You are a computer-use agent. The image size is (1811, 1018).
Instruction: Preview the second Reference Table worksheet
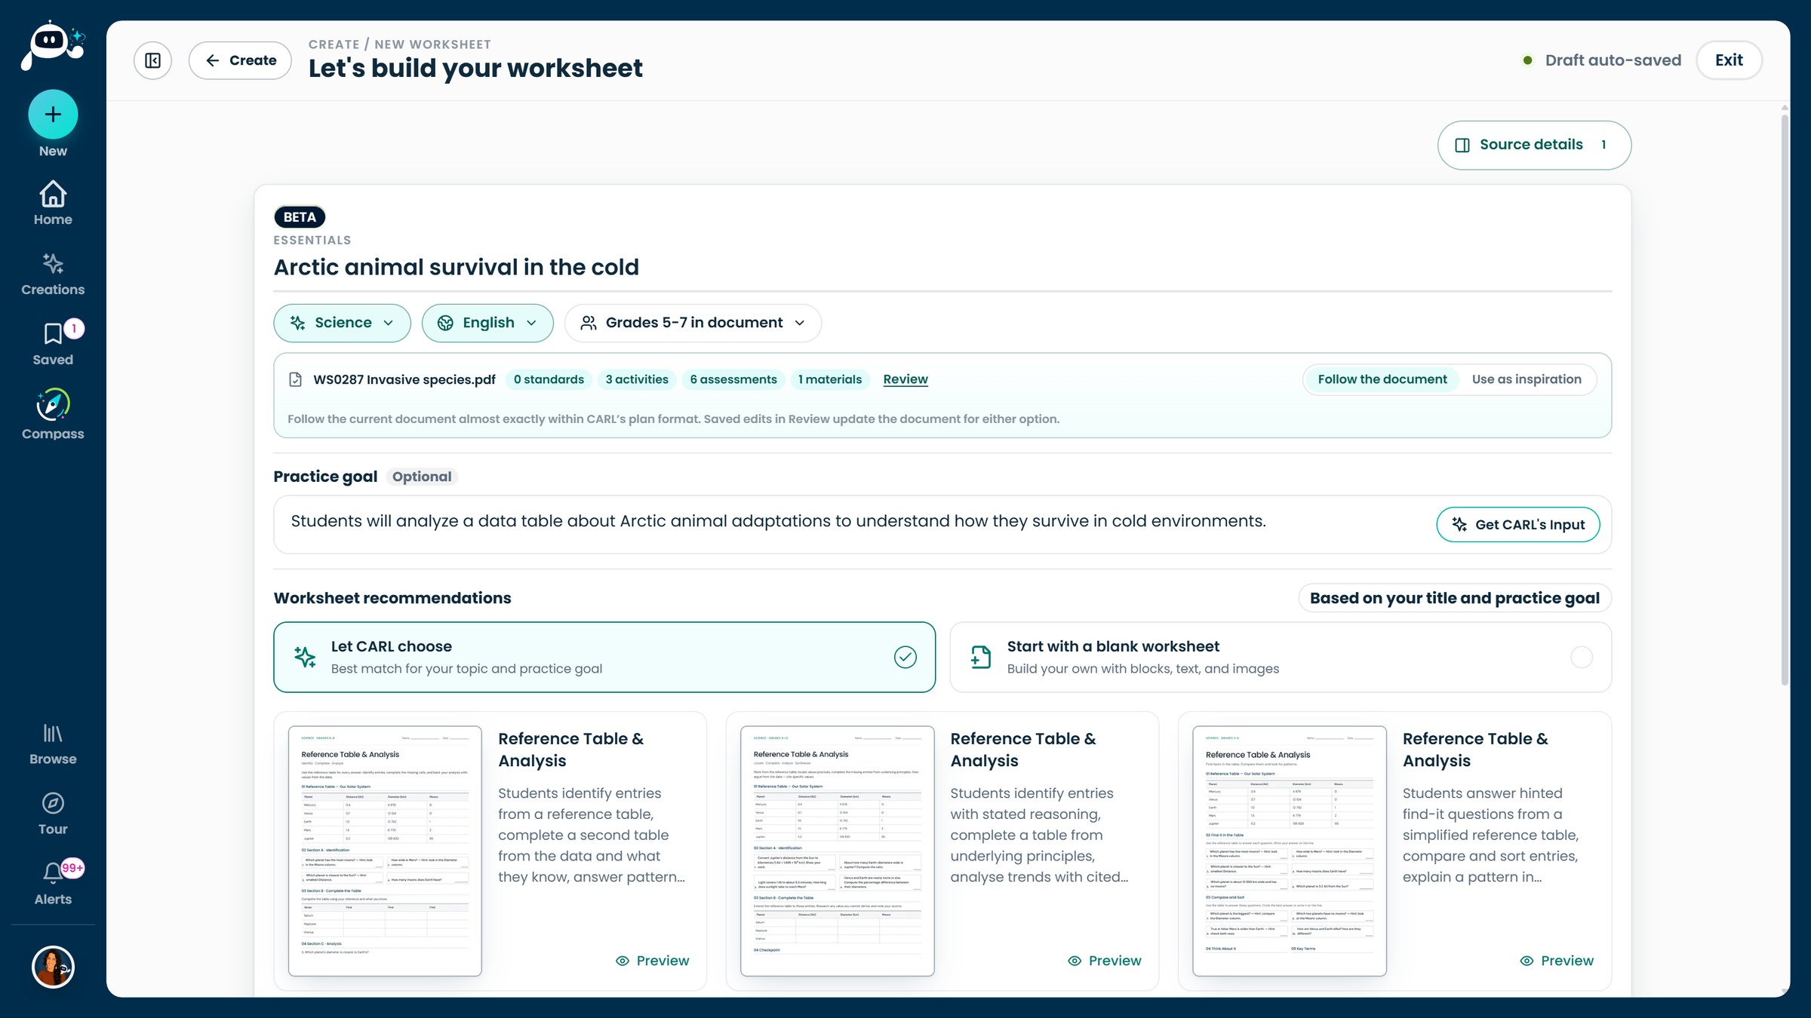(1105, 960)
